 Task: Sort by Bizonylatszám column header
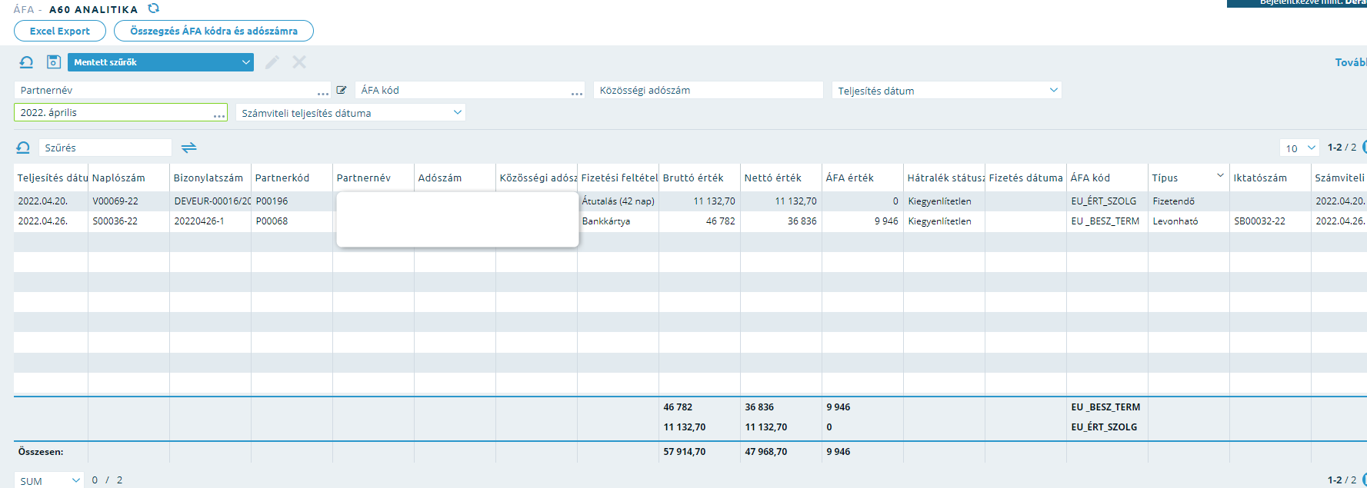tap(208, 178)
